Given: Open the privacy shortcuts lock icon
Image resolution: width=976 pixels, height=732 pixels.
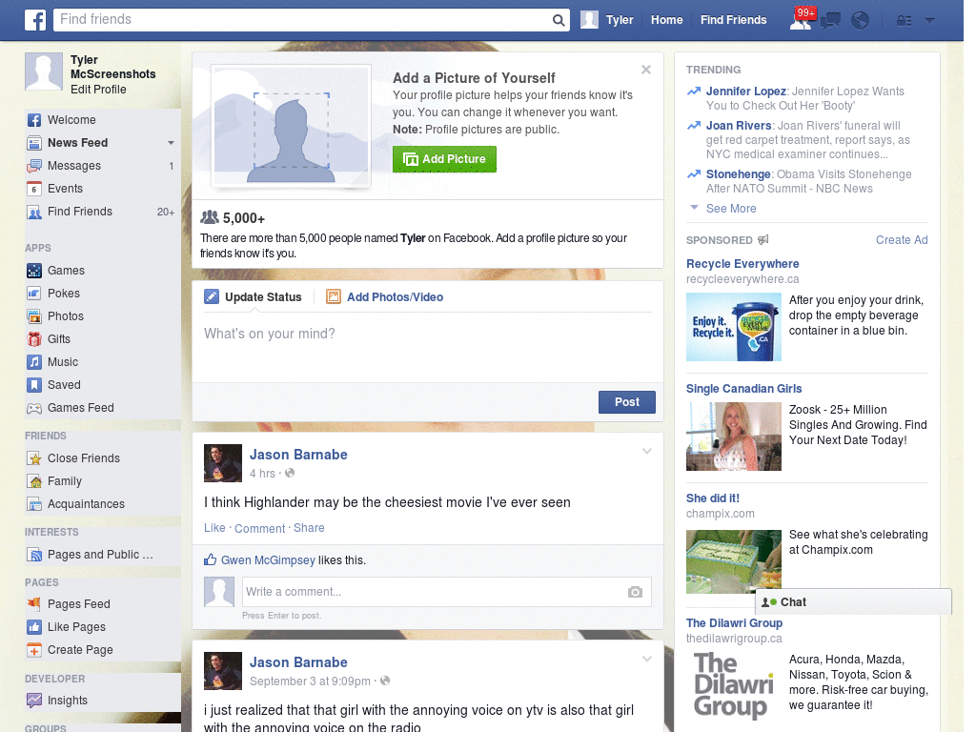Looking at the screenshot, I should click(x=904, y=21).
